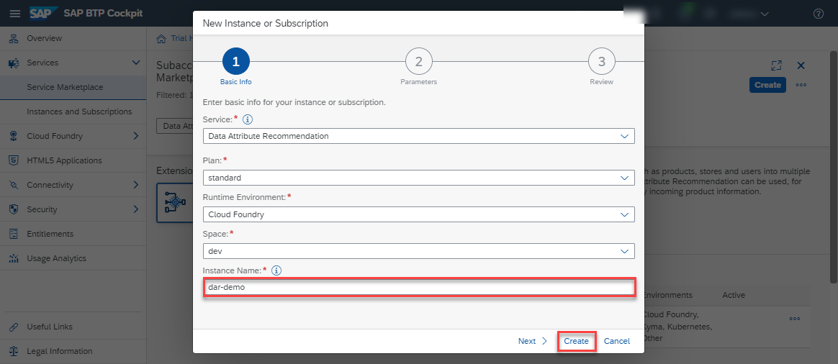This screenshot has width=838, height=364.
Task: Open Usage Analytics in sidebar
Action: coord(73,258)
